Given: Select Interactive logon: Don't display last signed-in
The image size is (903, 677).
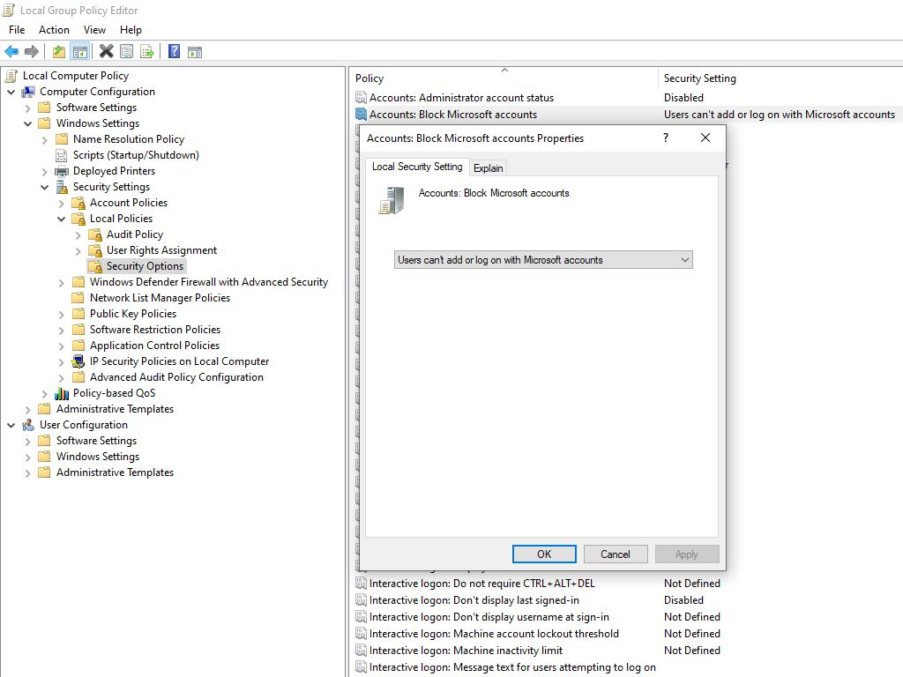Looking at the screenshot, I should click(x=474, y=599).
